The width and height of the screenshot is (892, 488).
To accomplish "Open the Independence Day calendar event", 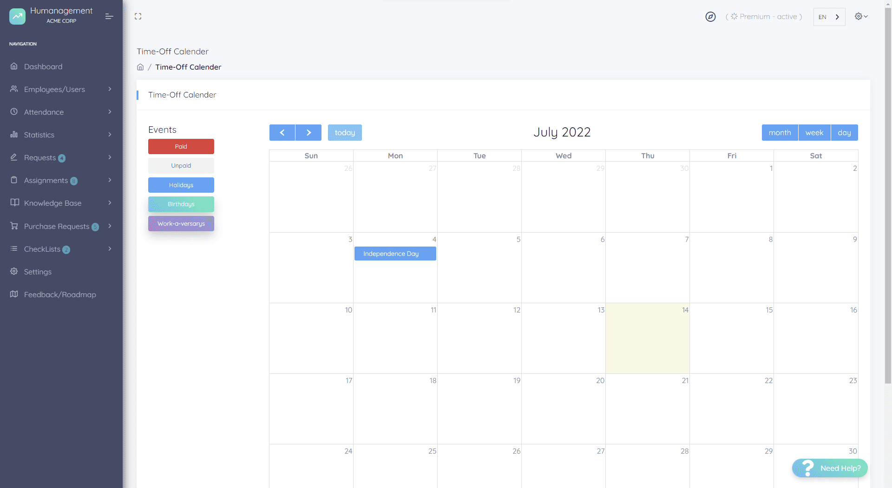I will (x=395, y=254).
